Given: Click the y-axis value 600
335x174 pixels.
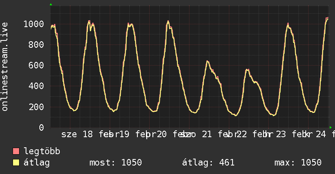Looking at the screenshot, I should coord(36,65).
